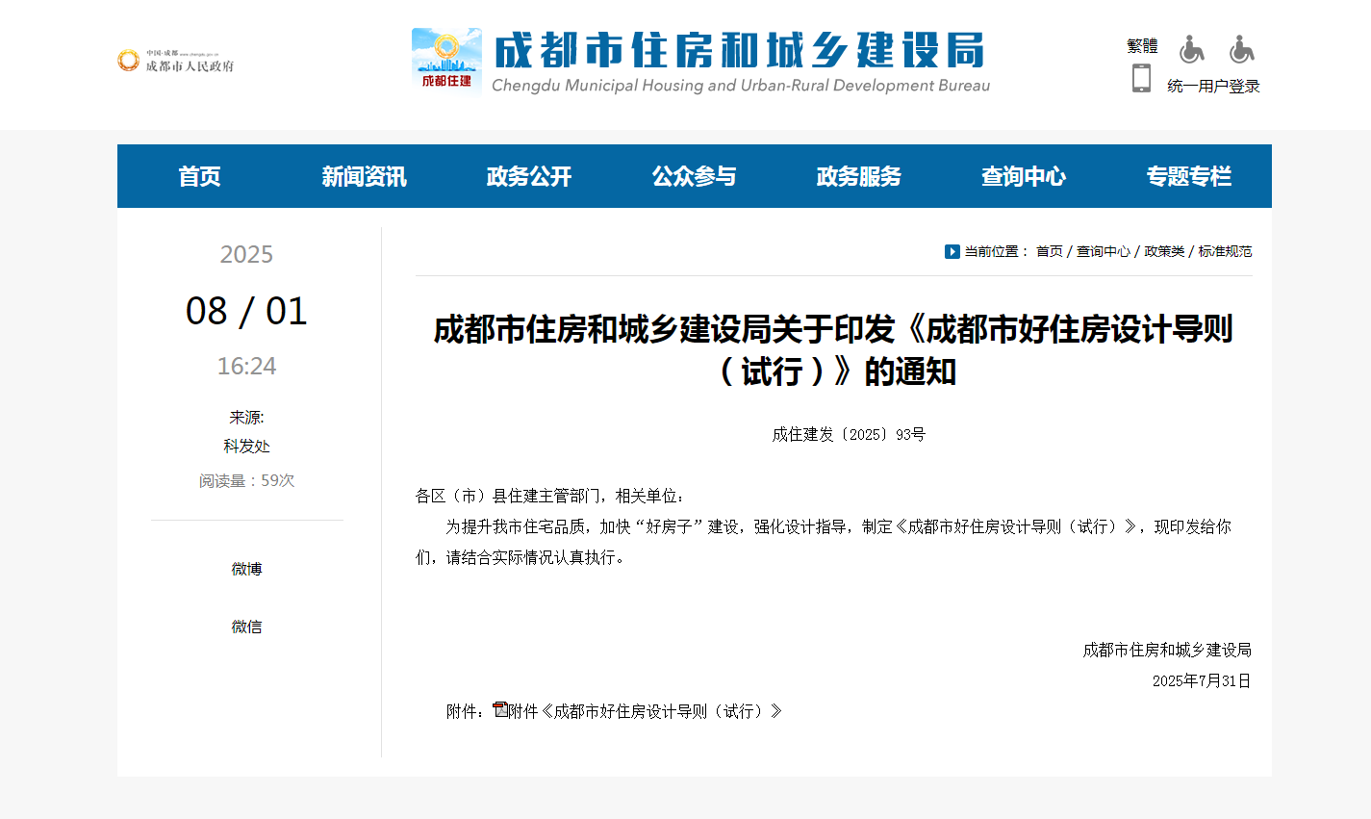The width and height of the screenshot is (1371, 819).
Task: Download the 成都市好住房设计导则（试行） attachment
Action: (643, 711)
